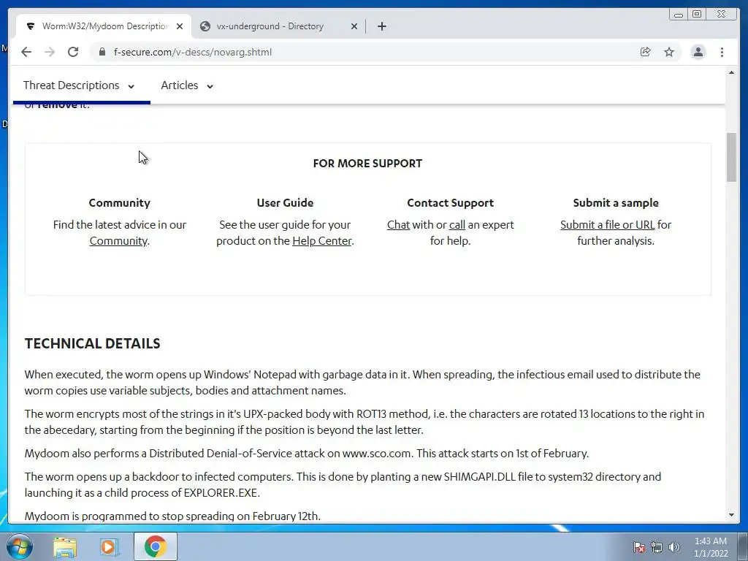This screenshot has height=561, width=748.
Task: Open Action Center flag icon
Action: 639,548
